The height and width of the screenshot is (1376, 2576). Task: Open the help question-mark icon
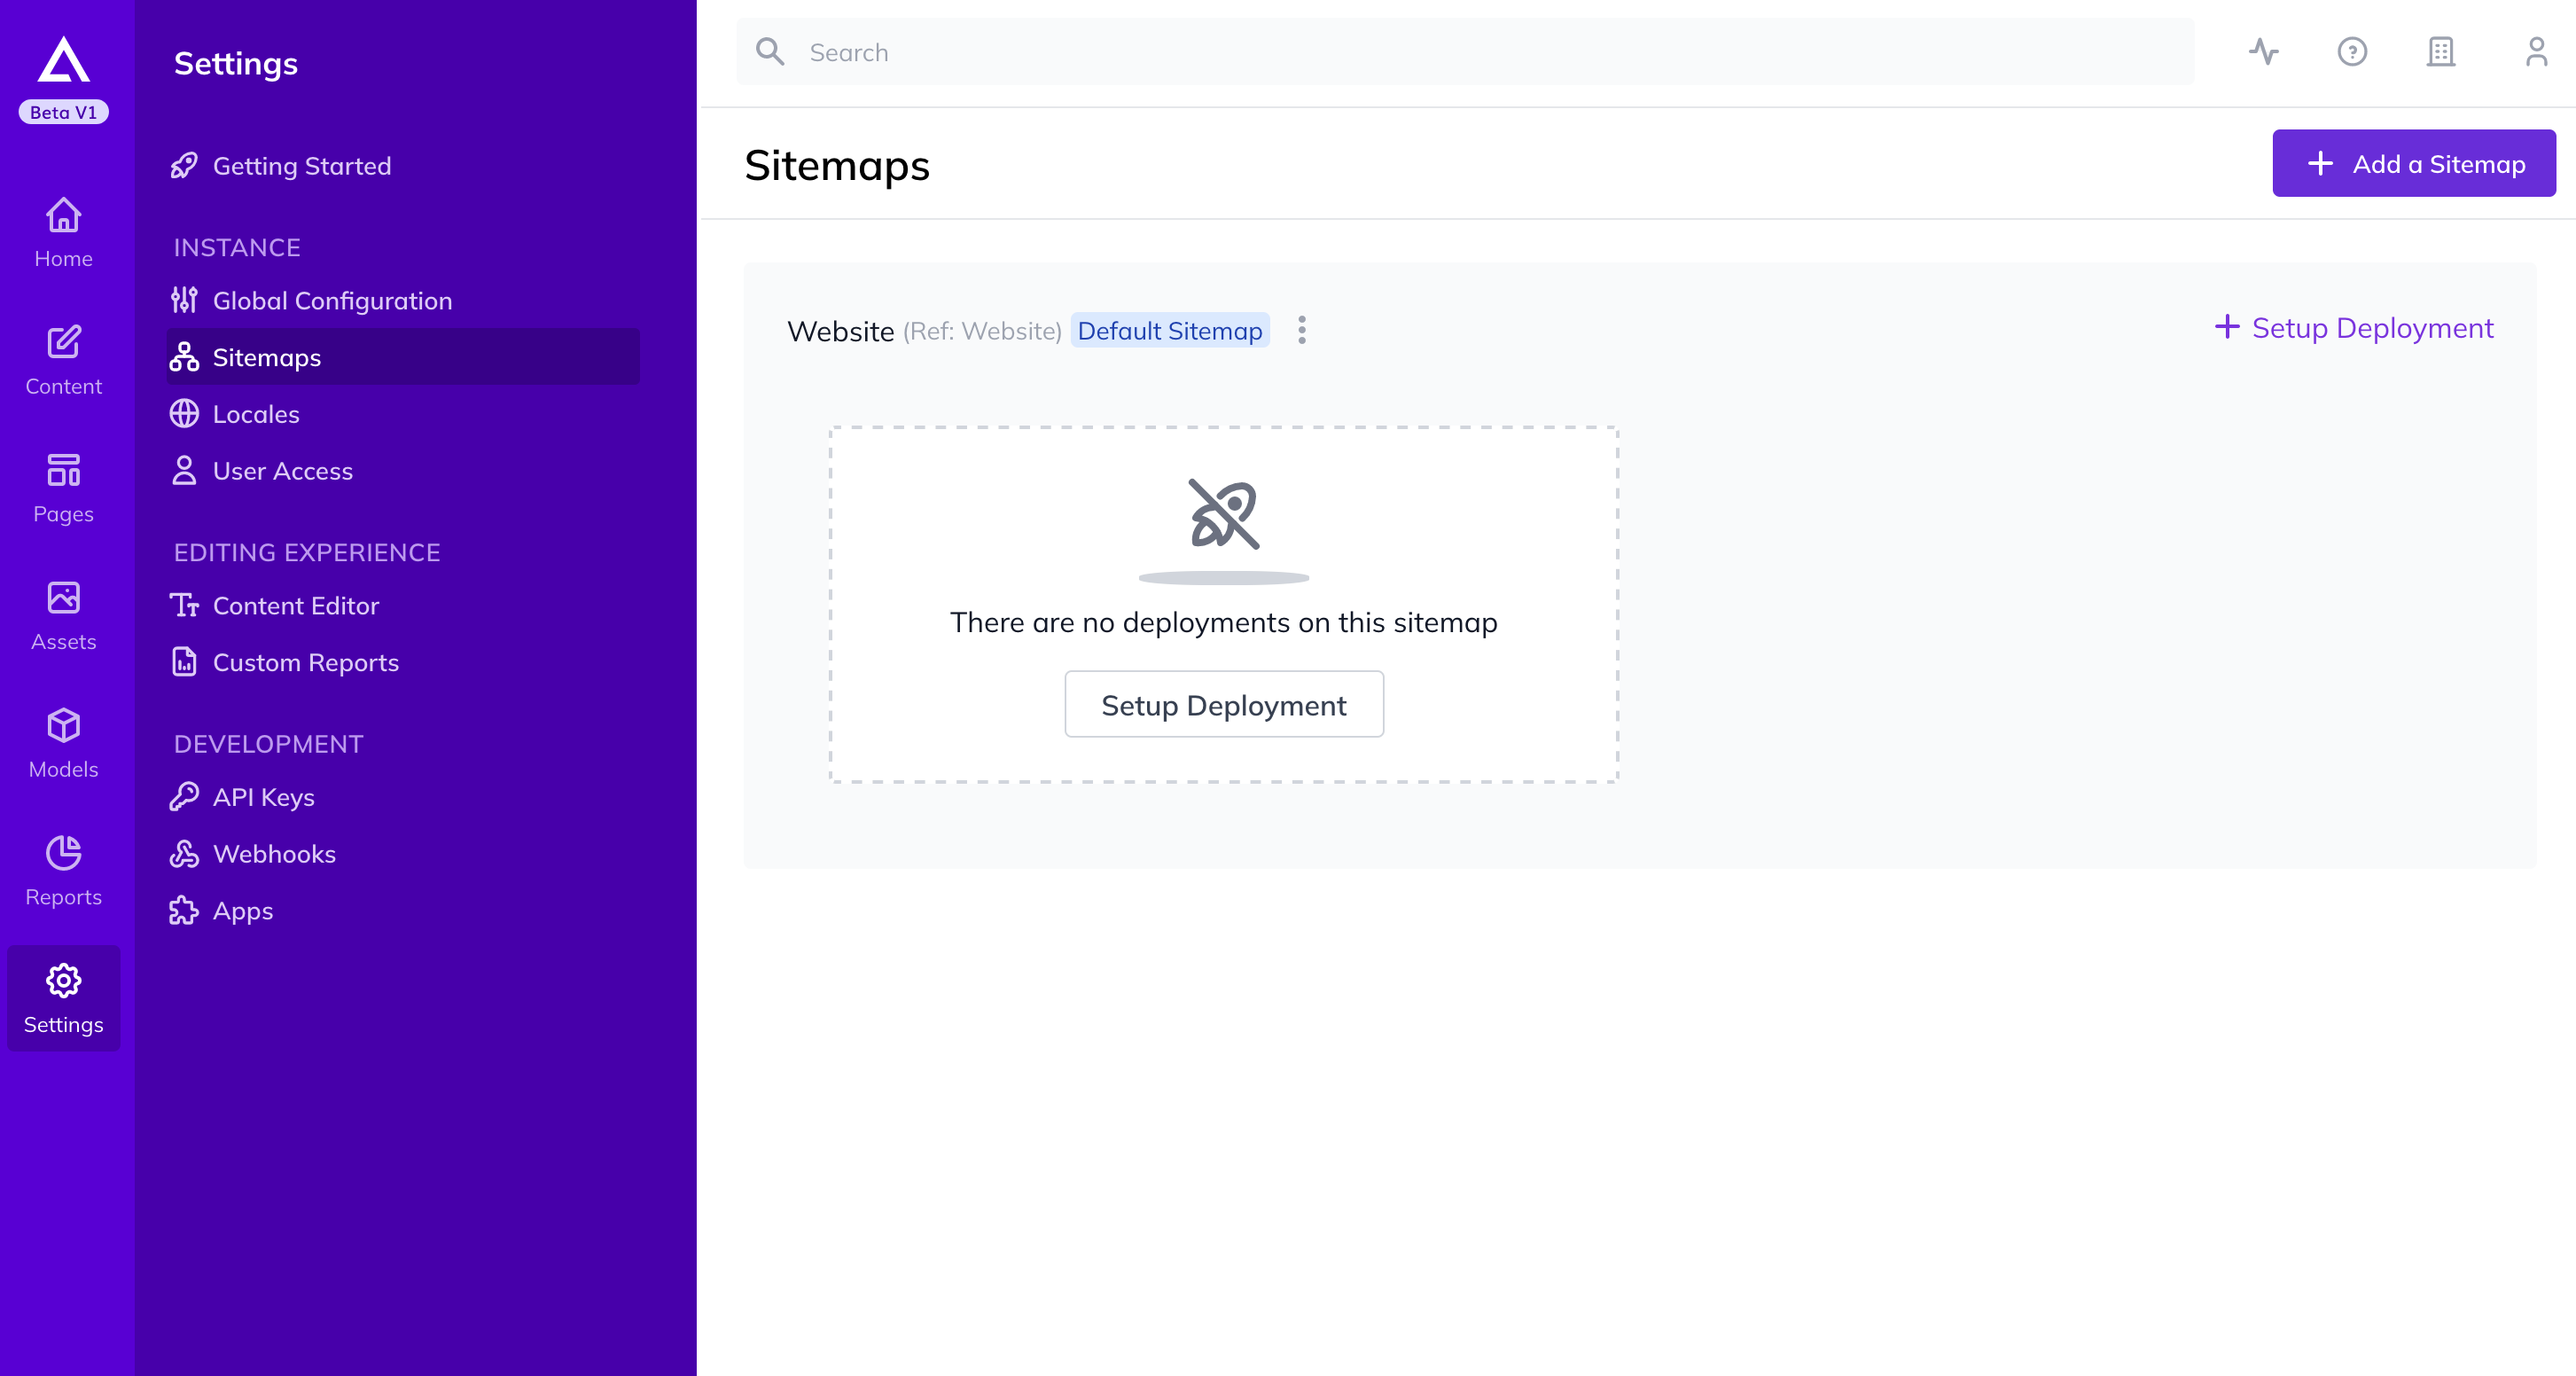coord(2352,52)
